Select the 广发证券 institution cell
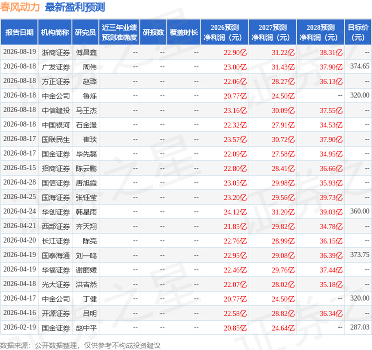 [x=56, y=67]
